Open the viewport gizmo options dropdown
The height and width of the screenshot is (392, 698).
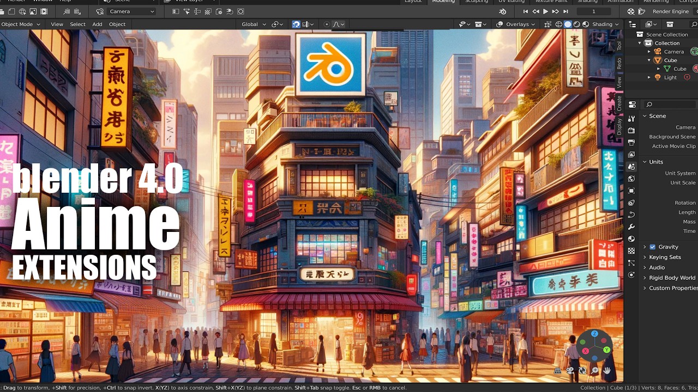click(480, 24)
